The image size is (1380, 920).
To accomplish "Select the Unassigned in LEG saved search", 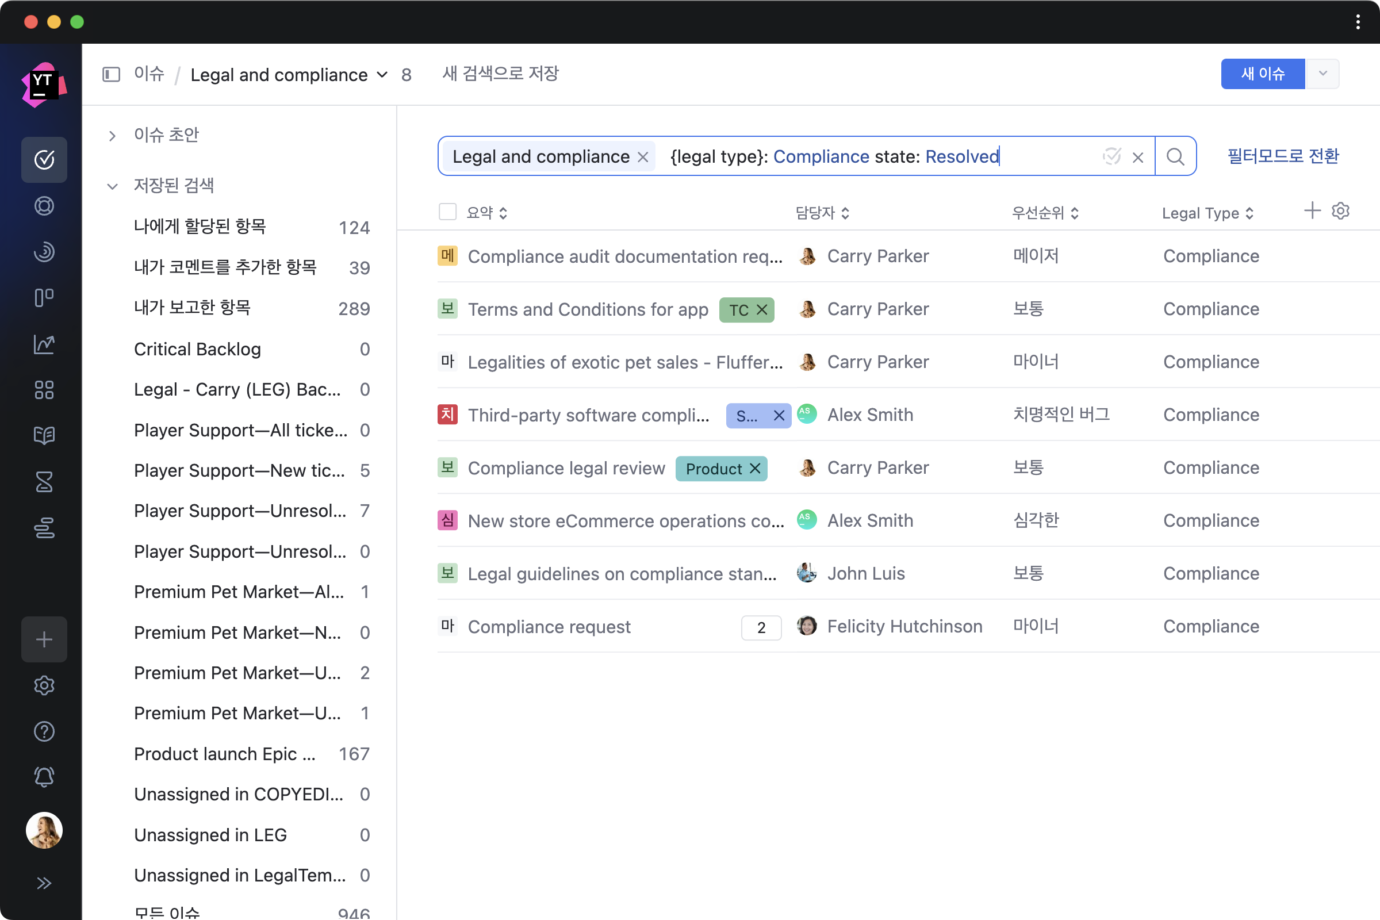I will [x=210, y=834].
